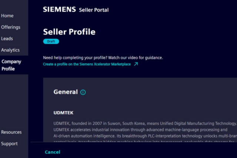The width and height of the screenshot is (237, 158).
Task: Go to Offerings in the sidebar
Action: coord(11,27)
